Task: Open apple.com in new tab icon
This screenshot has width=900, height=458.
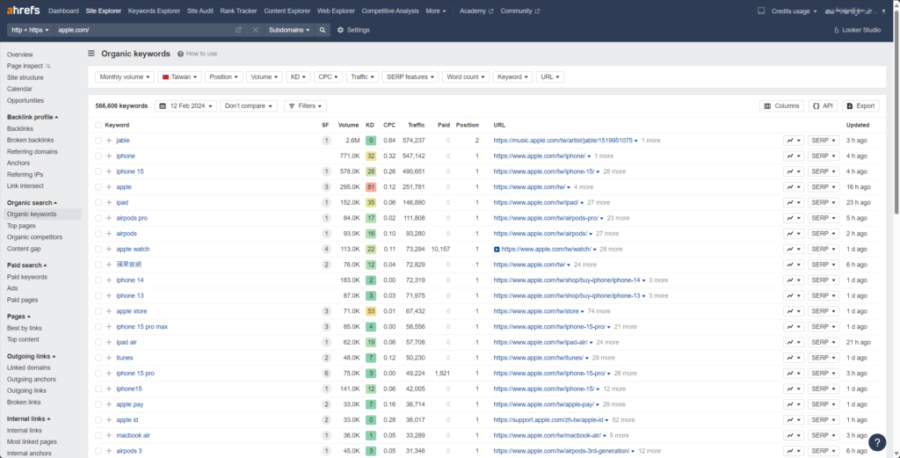Action: click(238, 30)
